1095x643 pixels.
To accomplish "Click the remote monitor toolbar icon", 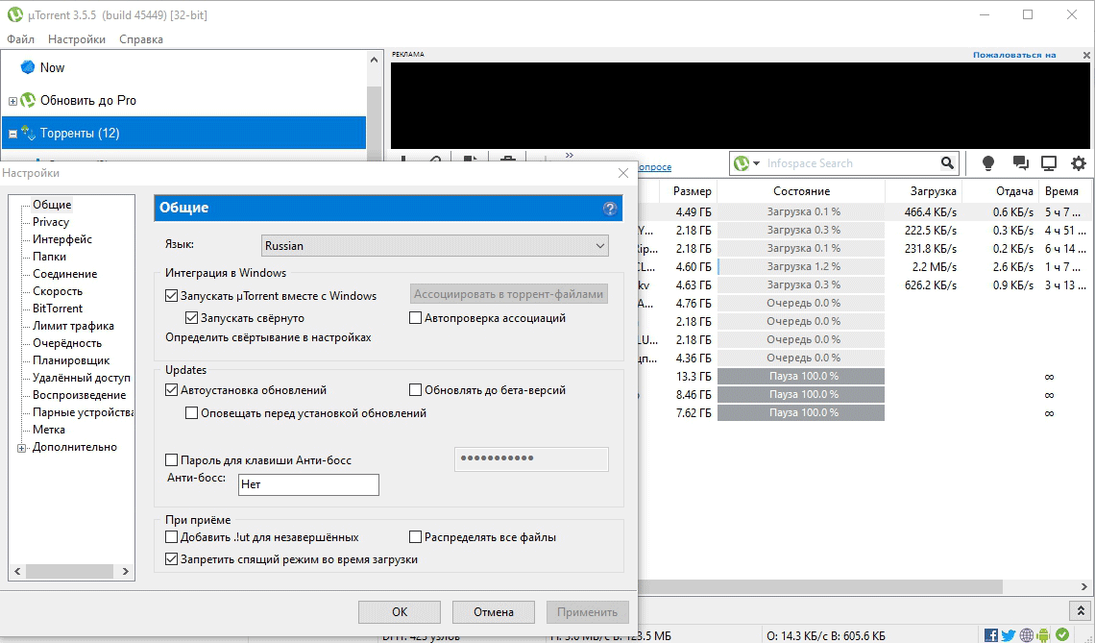I will pos(1049,163).
